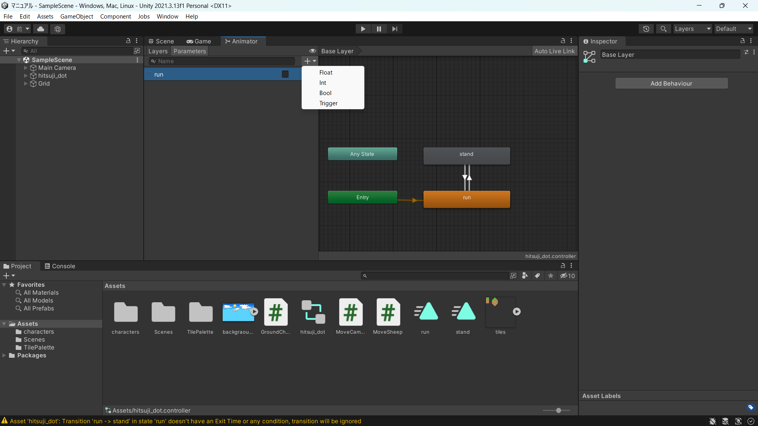Click the Name search input field
The width and height of the screenshot is (758, 426).
click(223, 61)
